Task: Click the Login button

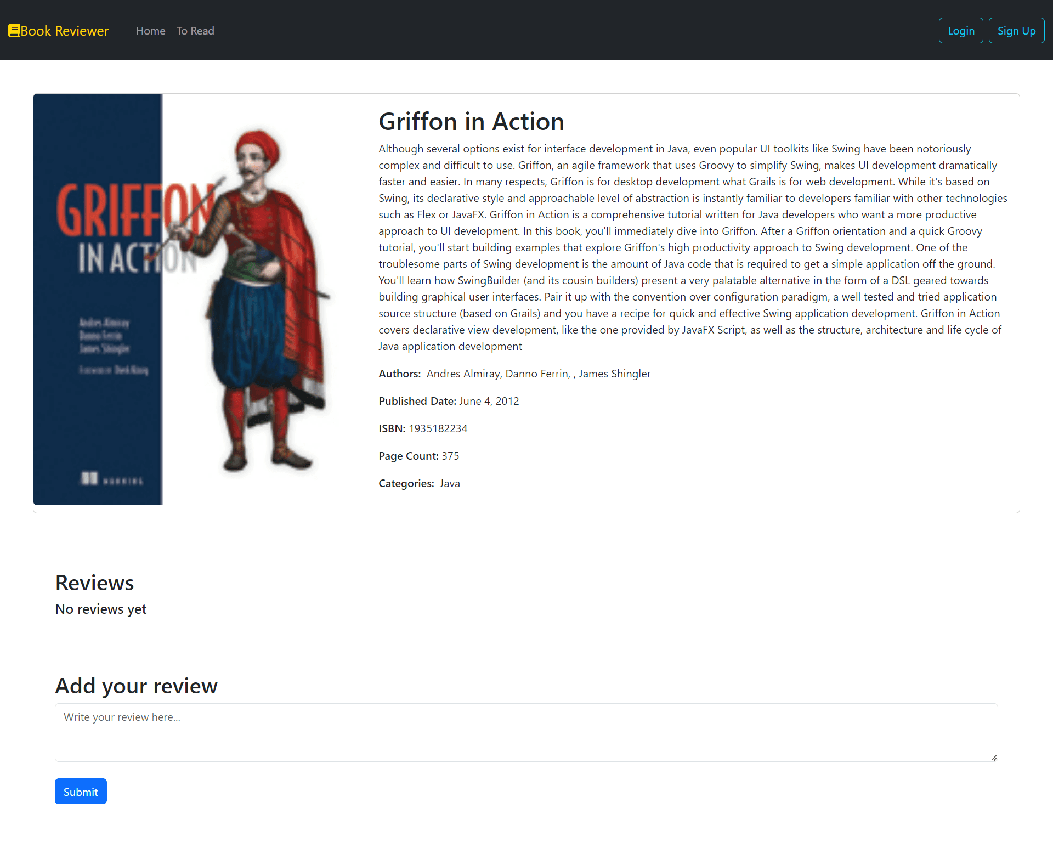Action: (x=961, y=31)
